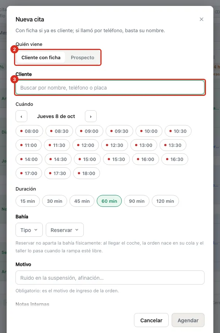Open the Reservar bay dropdown
The width and height of the screenshot is (220, 333).
point(65,230)
